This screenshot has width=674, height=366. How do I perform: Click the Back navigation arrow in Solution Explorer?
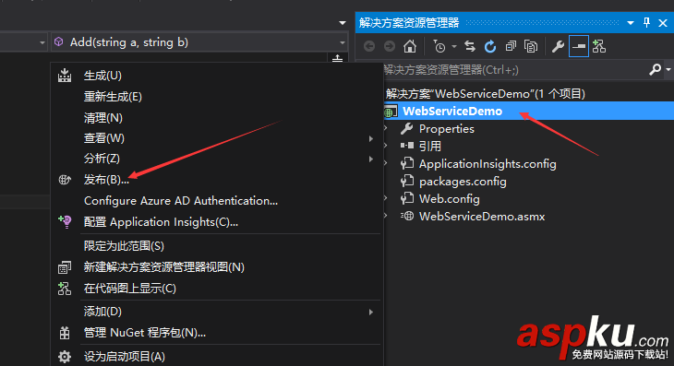coord(368,46)
